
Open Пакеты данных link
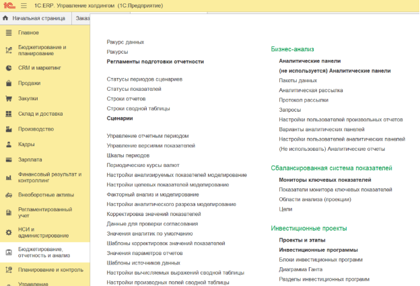(298, 81)
